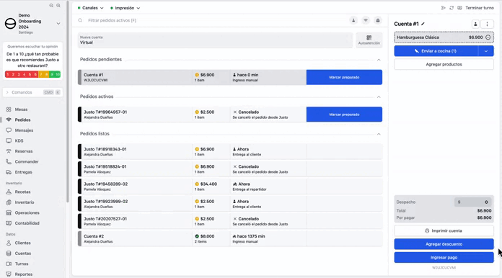This screenshot has height=278, width=502.
Task: Click the customer display icon beside Terminar turno
Action: click(x=459, y=8)
